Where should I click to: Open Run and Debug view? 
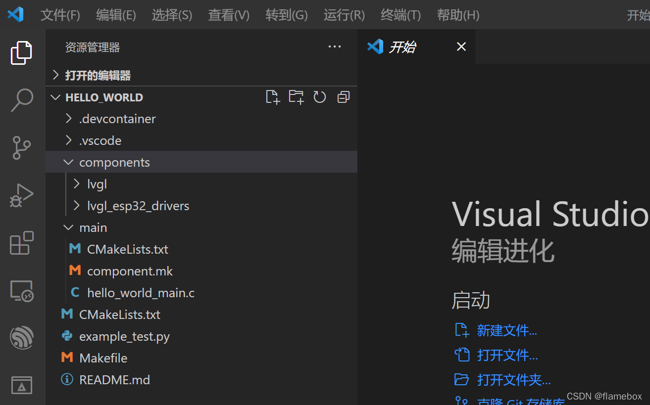click(22, 195)
